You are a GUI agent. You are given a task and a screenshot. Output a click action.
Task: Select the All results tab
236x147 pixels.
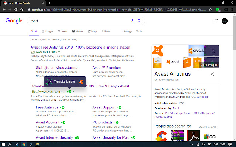pyautogui.click(x=34, y=31)
